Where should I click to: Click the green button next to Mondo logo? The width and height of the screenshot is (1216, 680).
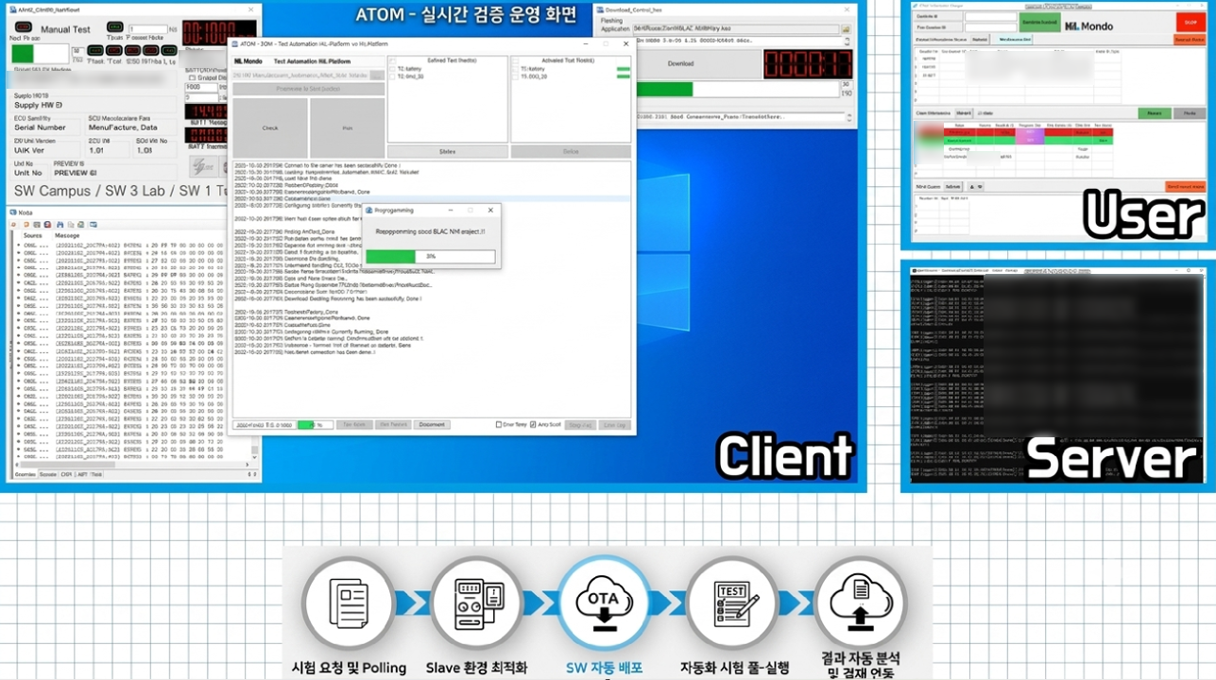[x=1038, y=22]
